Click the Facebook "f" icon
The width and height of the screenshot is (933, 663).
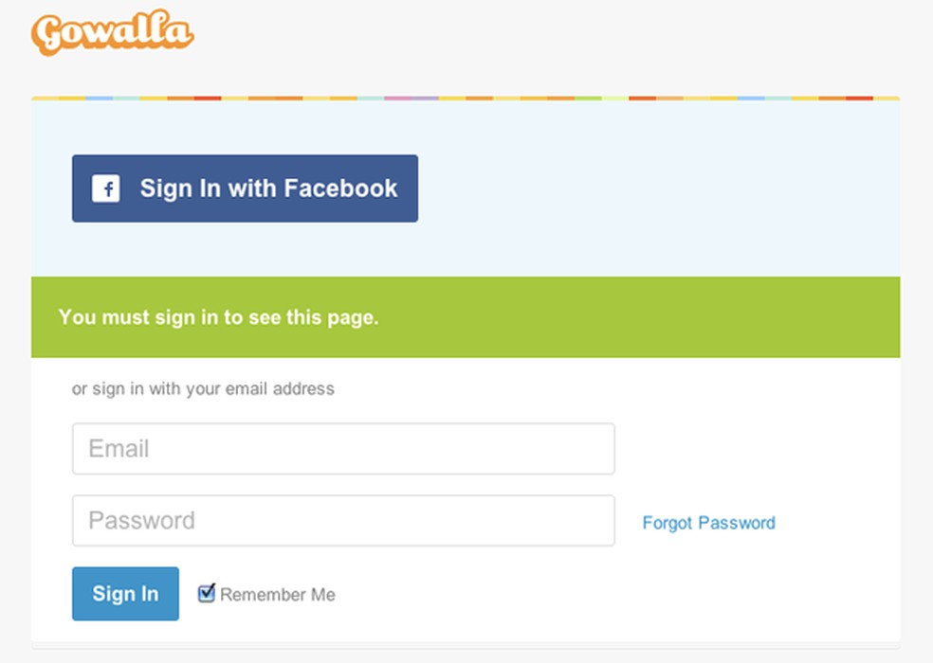(107, 188)
